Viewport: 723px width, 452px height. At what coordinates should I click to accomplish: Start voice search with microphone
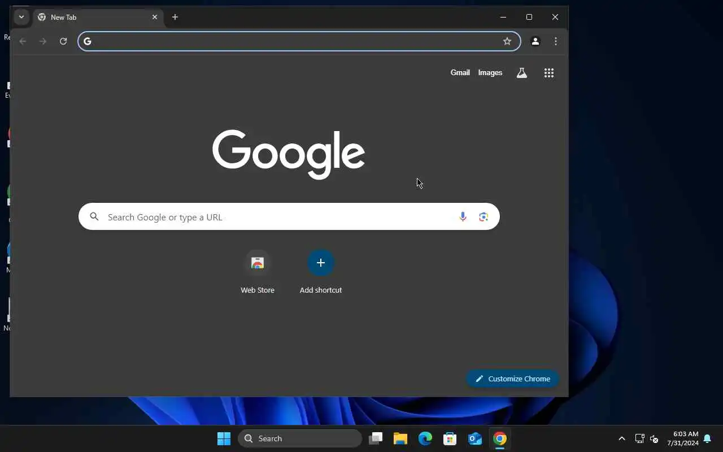463,217
